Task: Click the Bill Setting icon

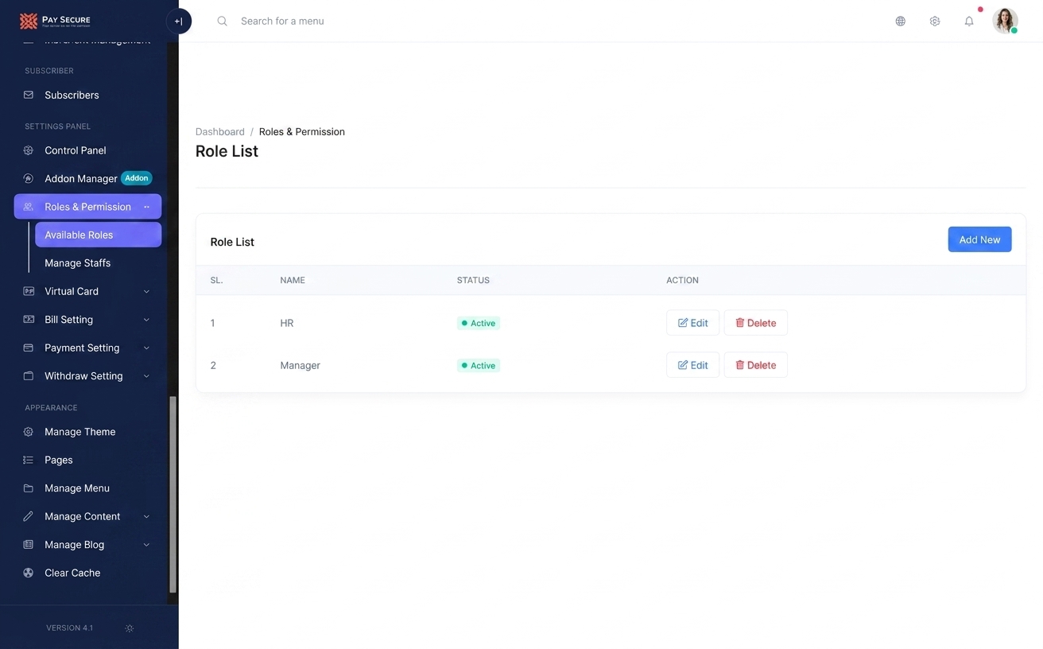Action: click(x=29, y=320)
